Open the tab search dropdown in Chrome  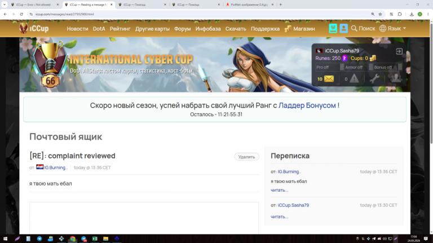point(5,5)
